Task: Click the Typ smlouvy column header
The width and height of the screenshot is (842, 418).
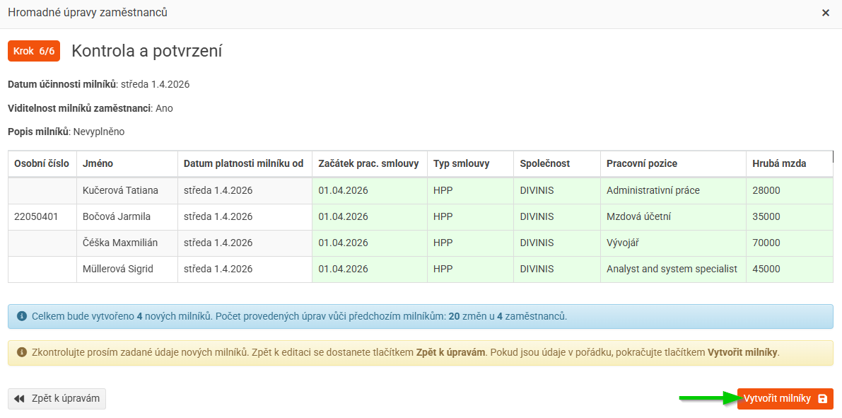Action: 461,163
